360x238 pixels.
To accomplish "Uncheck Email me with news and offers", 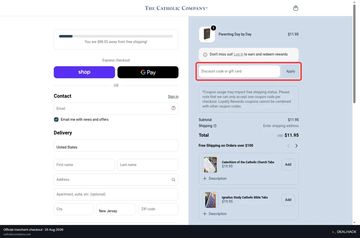I will [x=56, y=119].
